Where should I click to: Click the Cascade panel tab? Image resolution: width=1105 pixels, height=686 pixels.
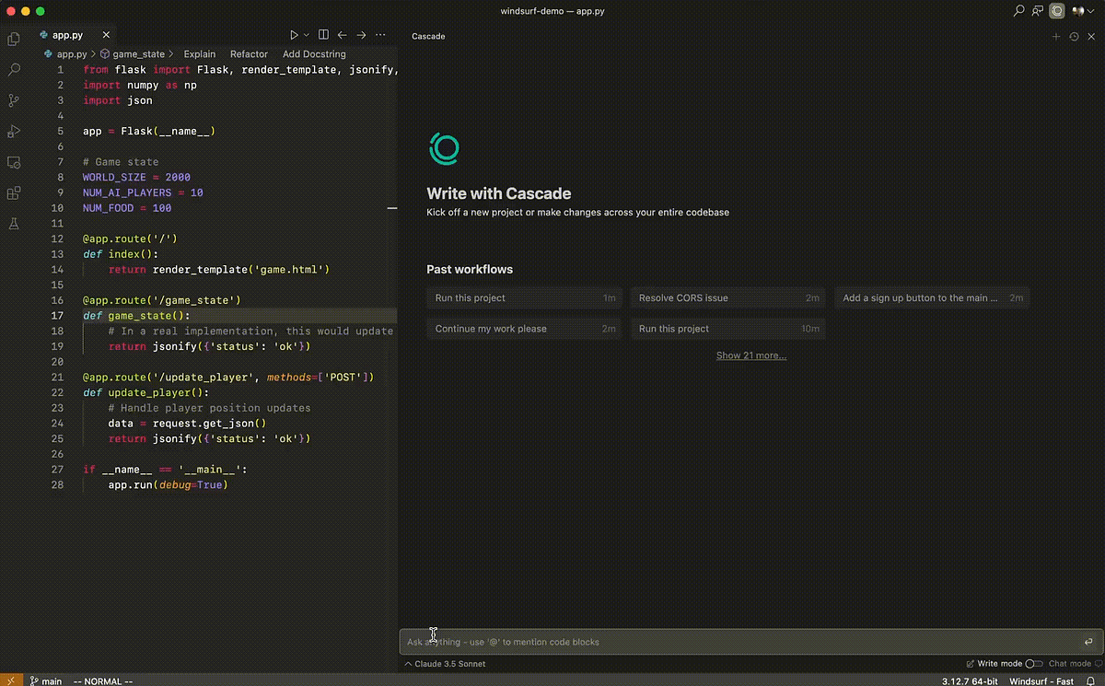(x=428, y=37)
